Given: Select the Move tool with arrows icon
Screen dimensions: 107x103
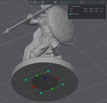Looking at the screenshot, I should [62, 2].
